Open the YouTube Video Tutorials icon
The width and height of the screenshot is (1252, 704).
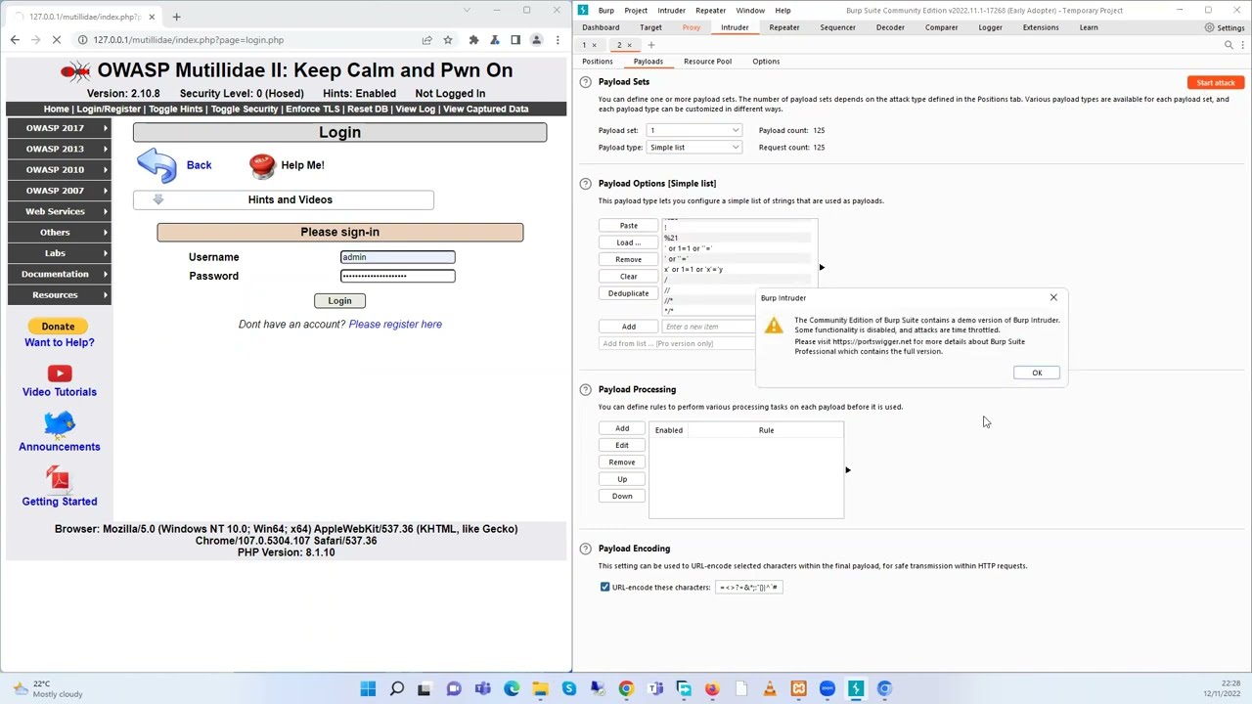pos(60,373)
